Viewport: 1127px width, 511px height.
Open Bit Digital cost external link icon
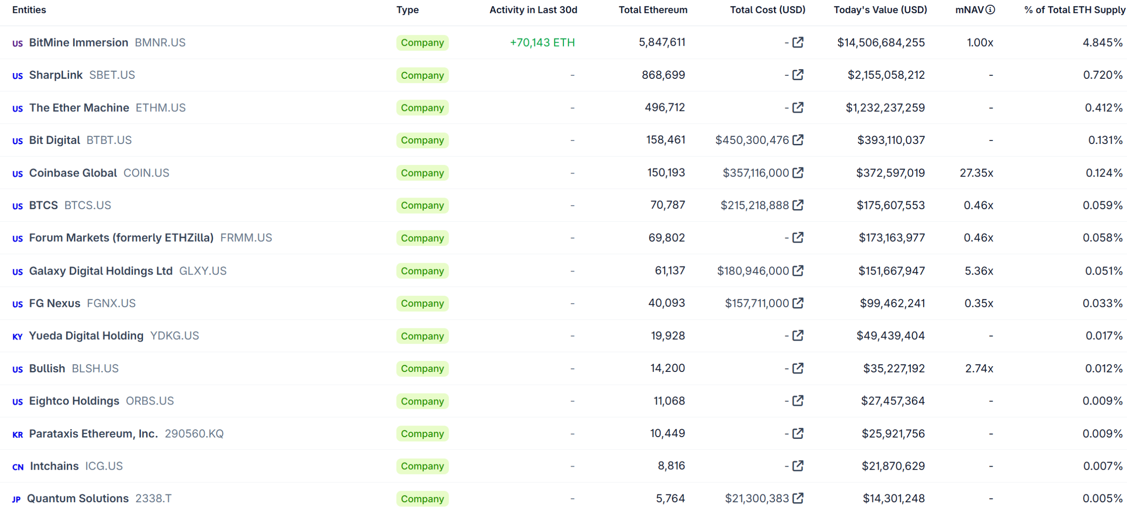(x=798, y=140)
